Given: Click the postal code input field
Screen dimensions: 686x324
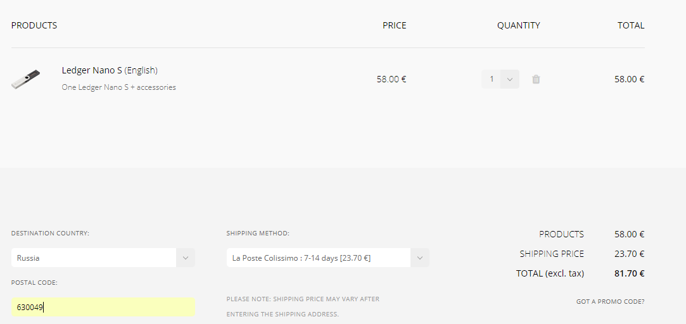Looking at the screenshot, I should click(x=103, y=308).
